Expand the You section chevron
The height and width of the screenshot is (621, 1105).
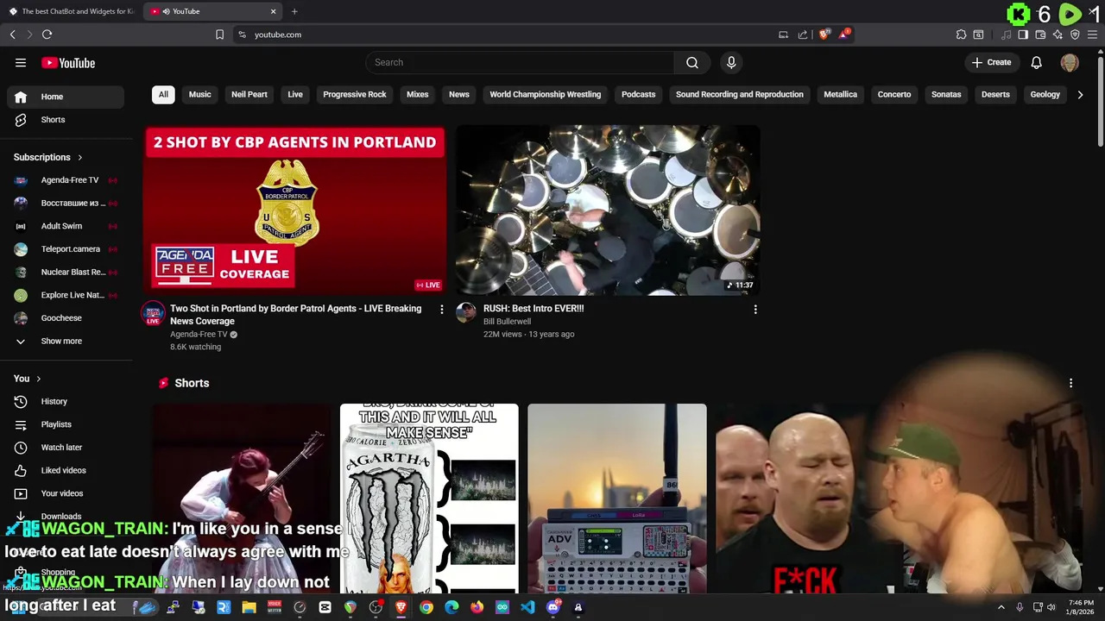pyautogui.click(x=39, y=379)
